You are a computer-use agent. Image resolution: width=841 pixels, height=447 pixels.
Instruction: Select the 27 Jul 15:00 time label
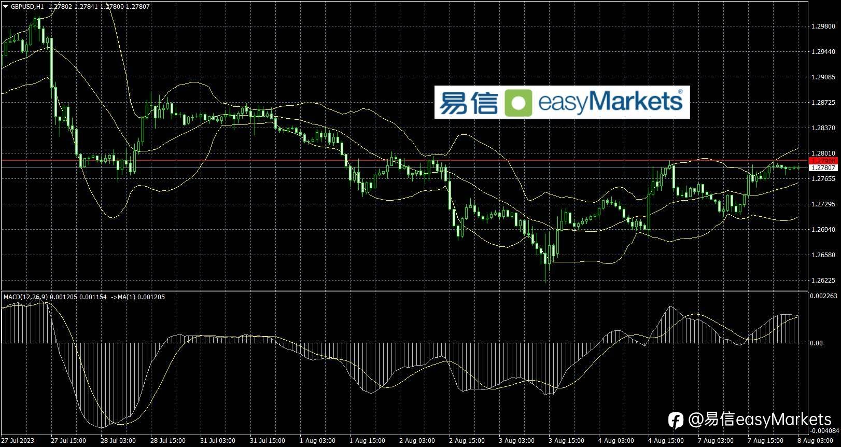pos(68,441)
